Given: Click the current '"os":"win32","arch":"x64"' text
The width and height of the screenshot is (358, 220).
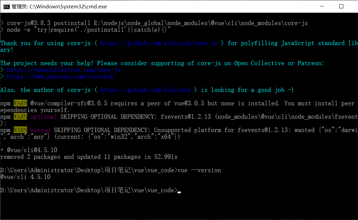Looking at the screenshot, I should tap(132, 137).
